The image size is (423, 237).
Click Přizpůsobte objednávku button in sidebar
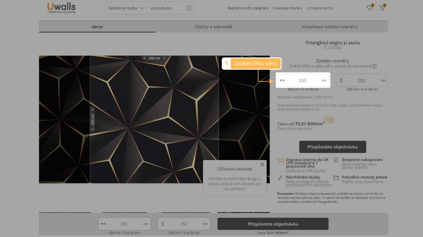click(332, 147)
